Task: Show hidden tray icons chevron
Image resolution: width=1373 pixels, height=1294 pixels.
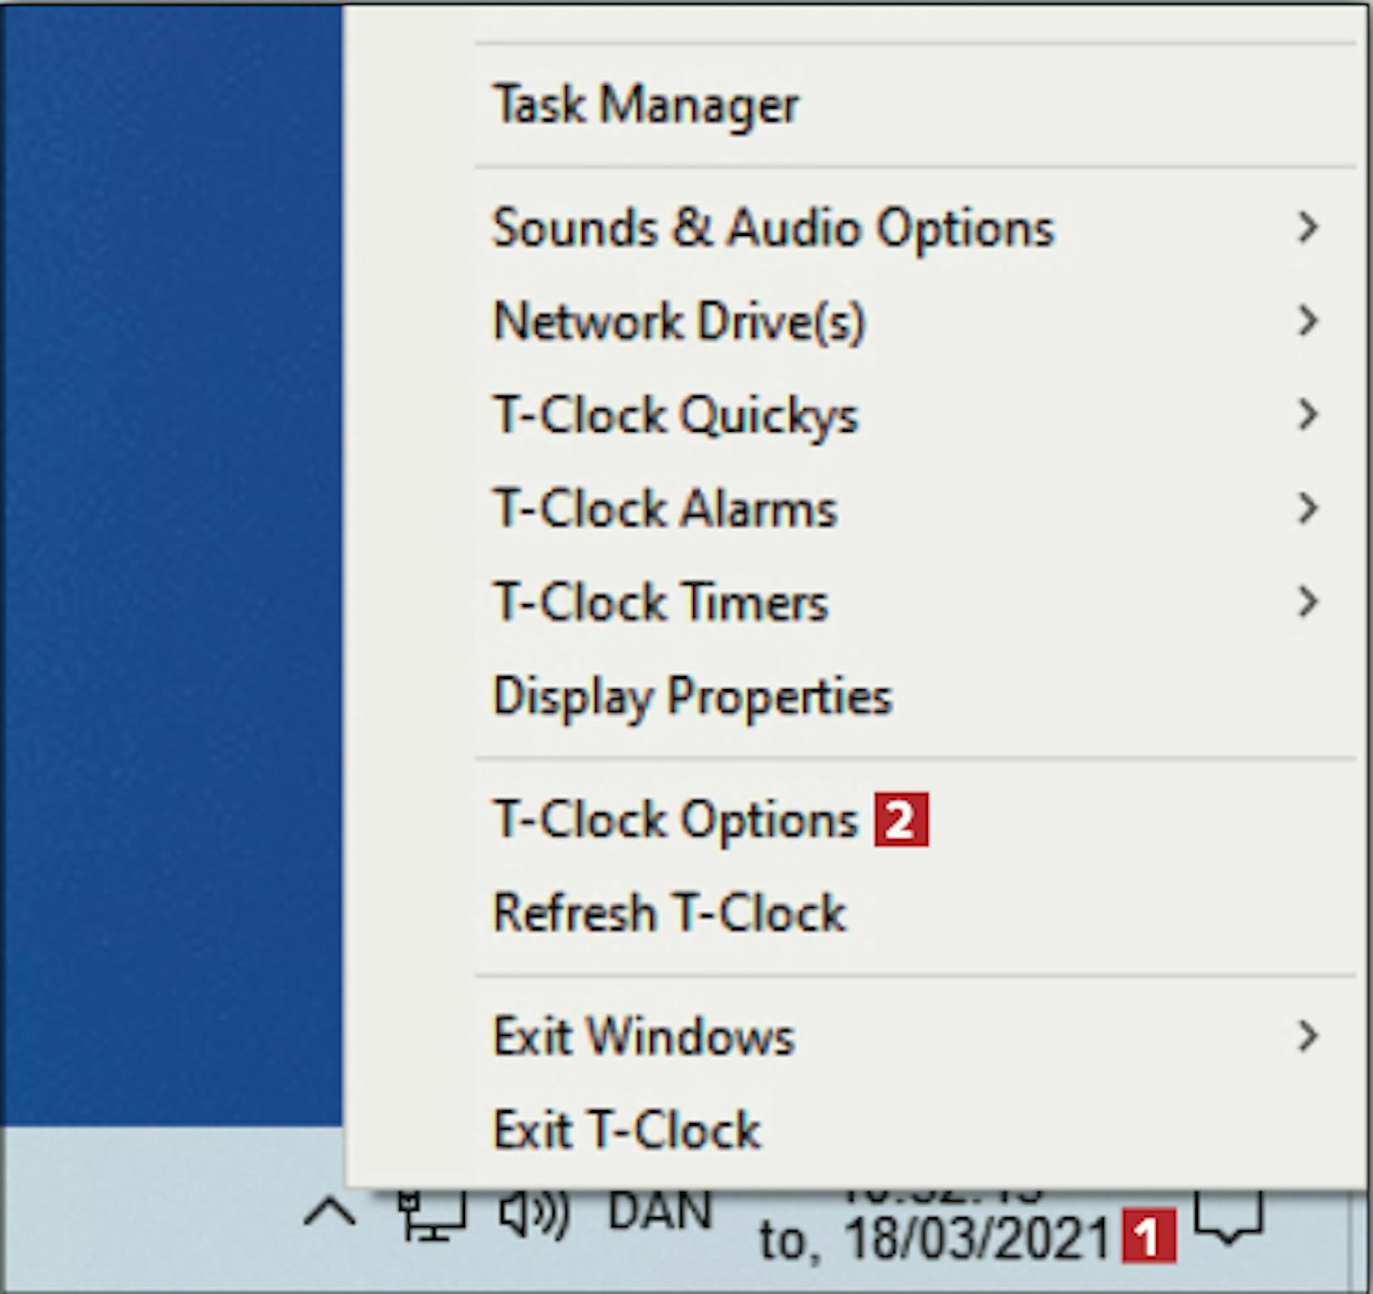Action: [x=330, y=1213]
